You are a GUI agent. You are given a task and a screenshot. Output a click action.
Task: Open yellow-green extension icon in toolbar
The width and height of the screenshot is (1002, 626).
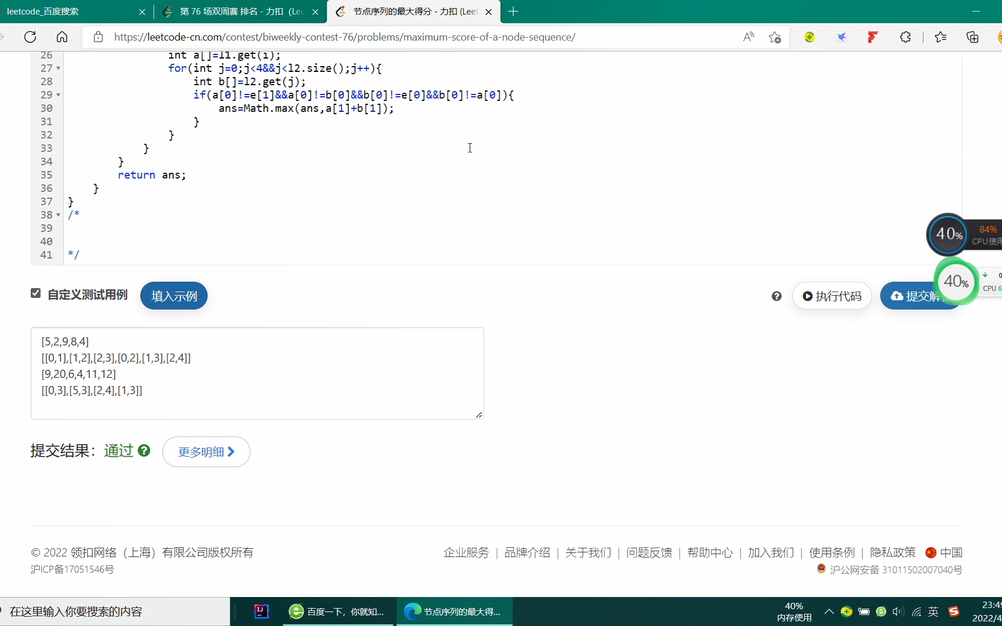pos(809,37)
